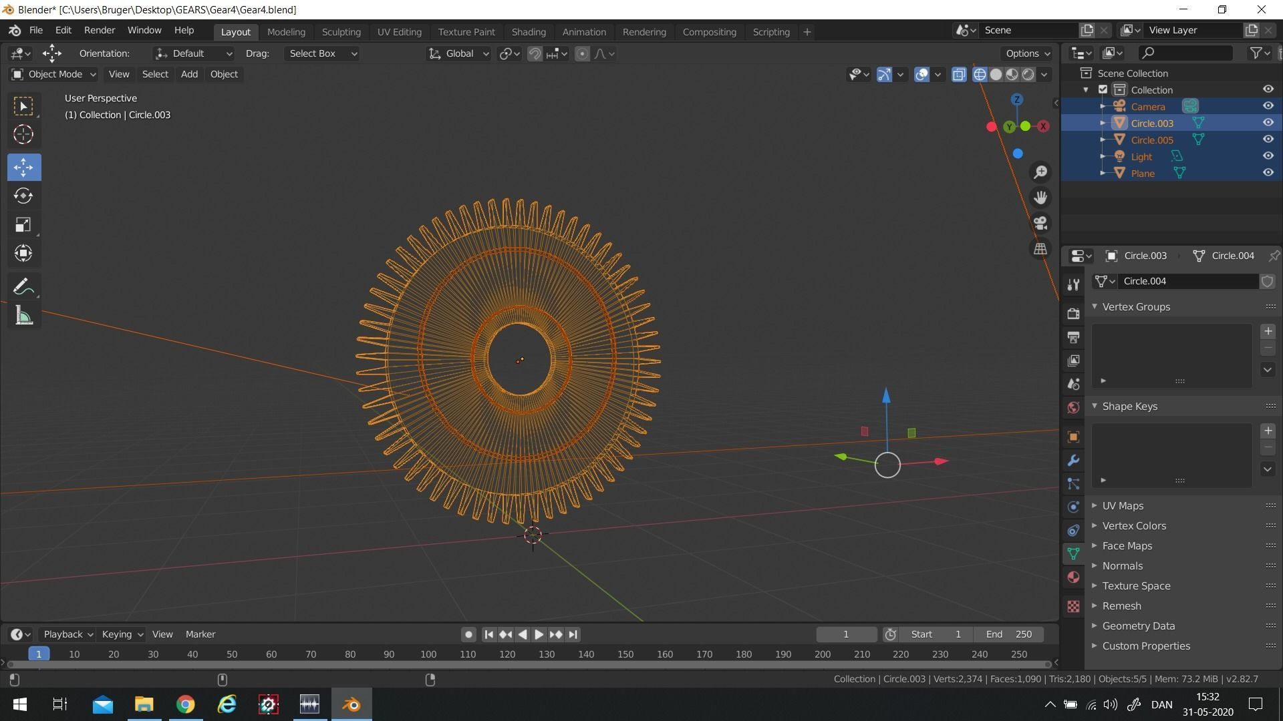Click the red X axis gizmo ball
This screenshot has width=1283, height=721.
tap(1043, 126)
